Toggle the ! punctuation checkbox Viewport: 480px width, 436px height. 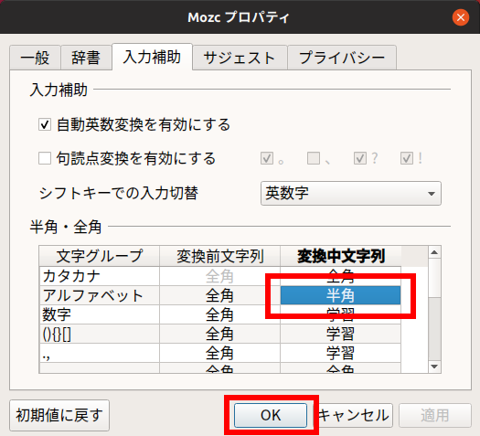tap(407, 158)
